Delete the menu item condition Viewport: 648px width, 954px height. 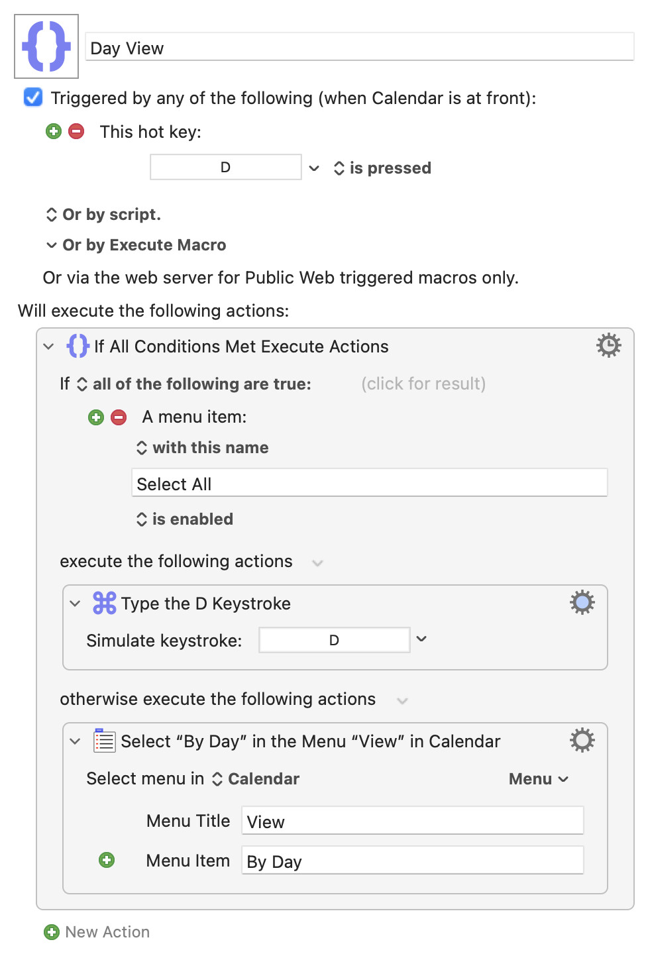coord(119,417)
